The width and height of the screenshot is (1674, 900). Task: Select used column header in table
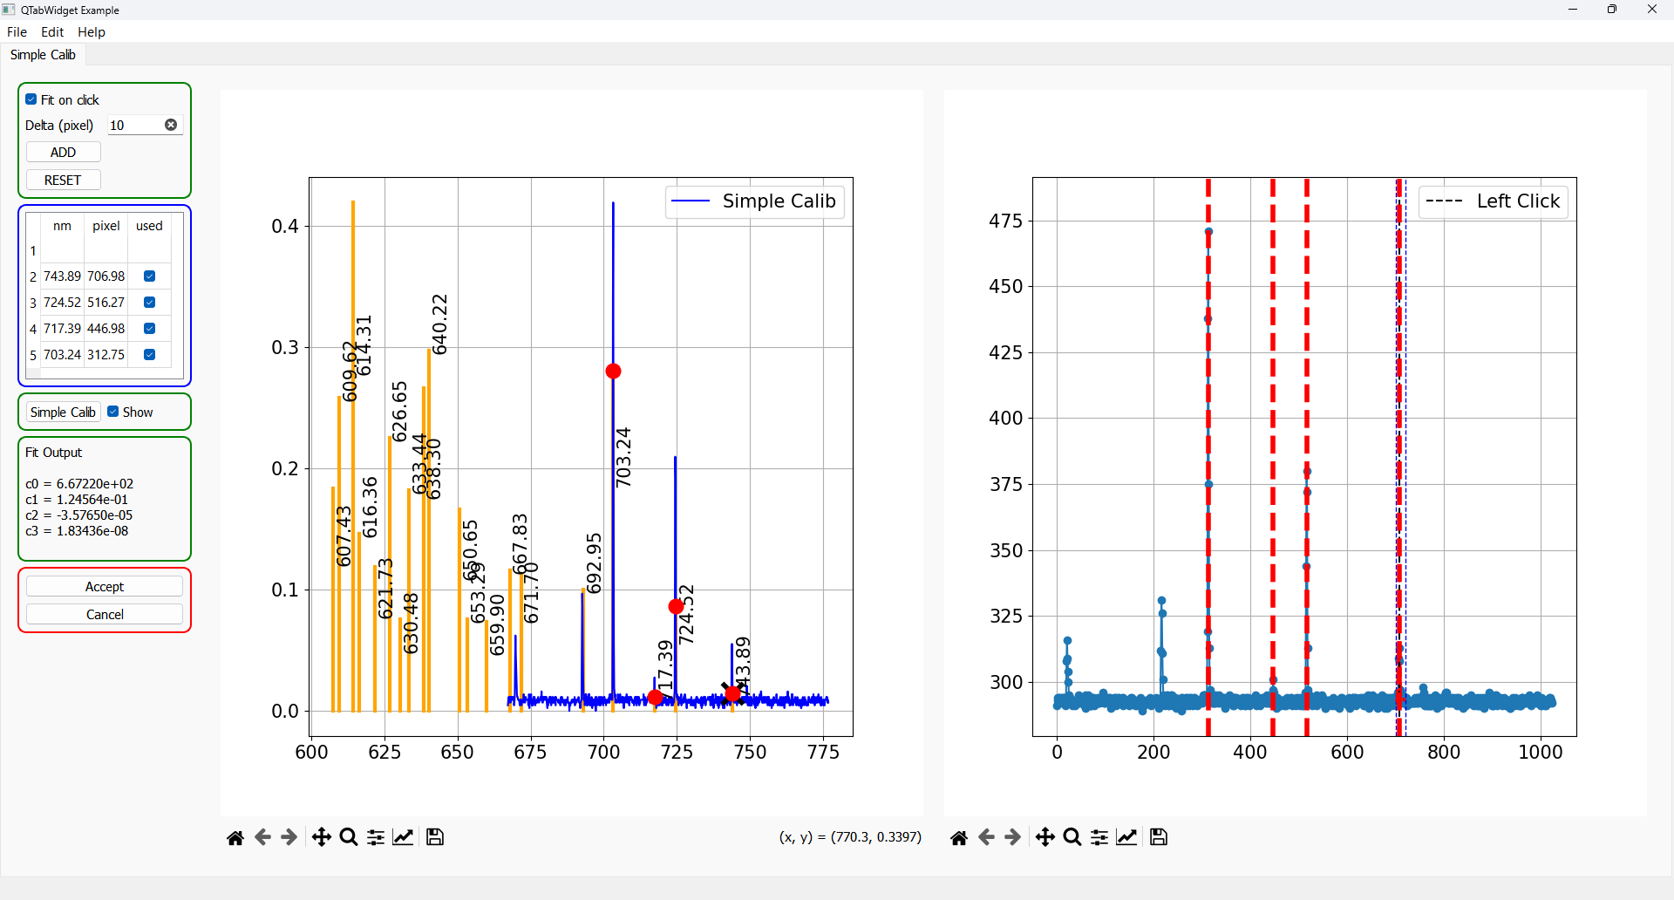tap(150, 226)
